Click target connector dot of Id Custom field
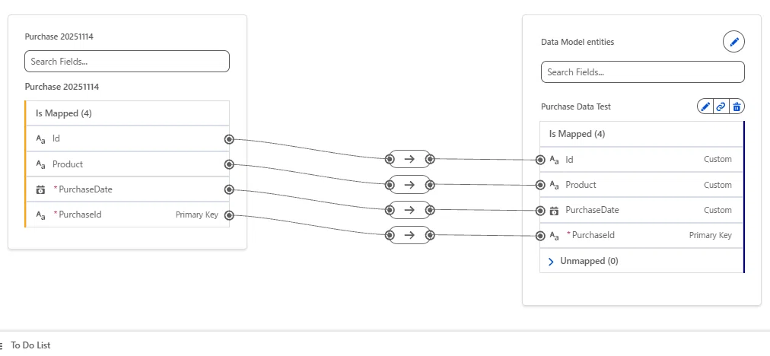The width and height of the screenshot is (770, 356). point(540,160)
